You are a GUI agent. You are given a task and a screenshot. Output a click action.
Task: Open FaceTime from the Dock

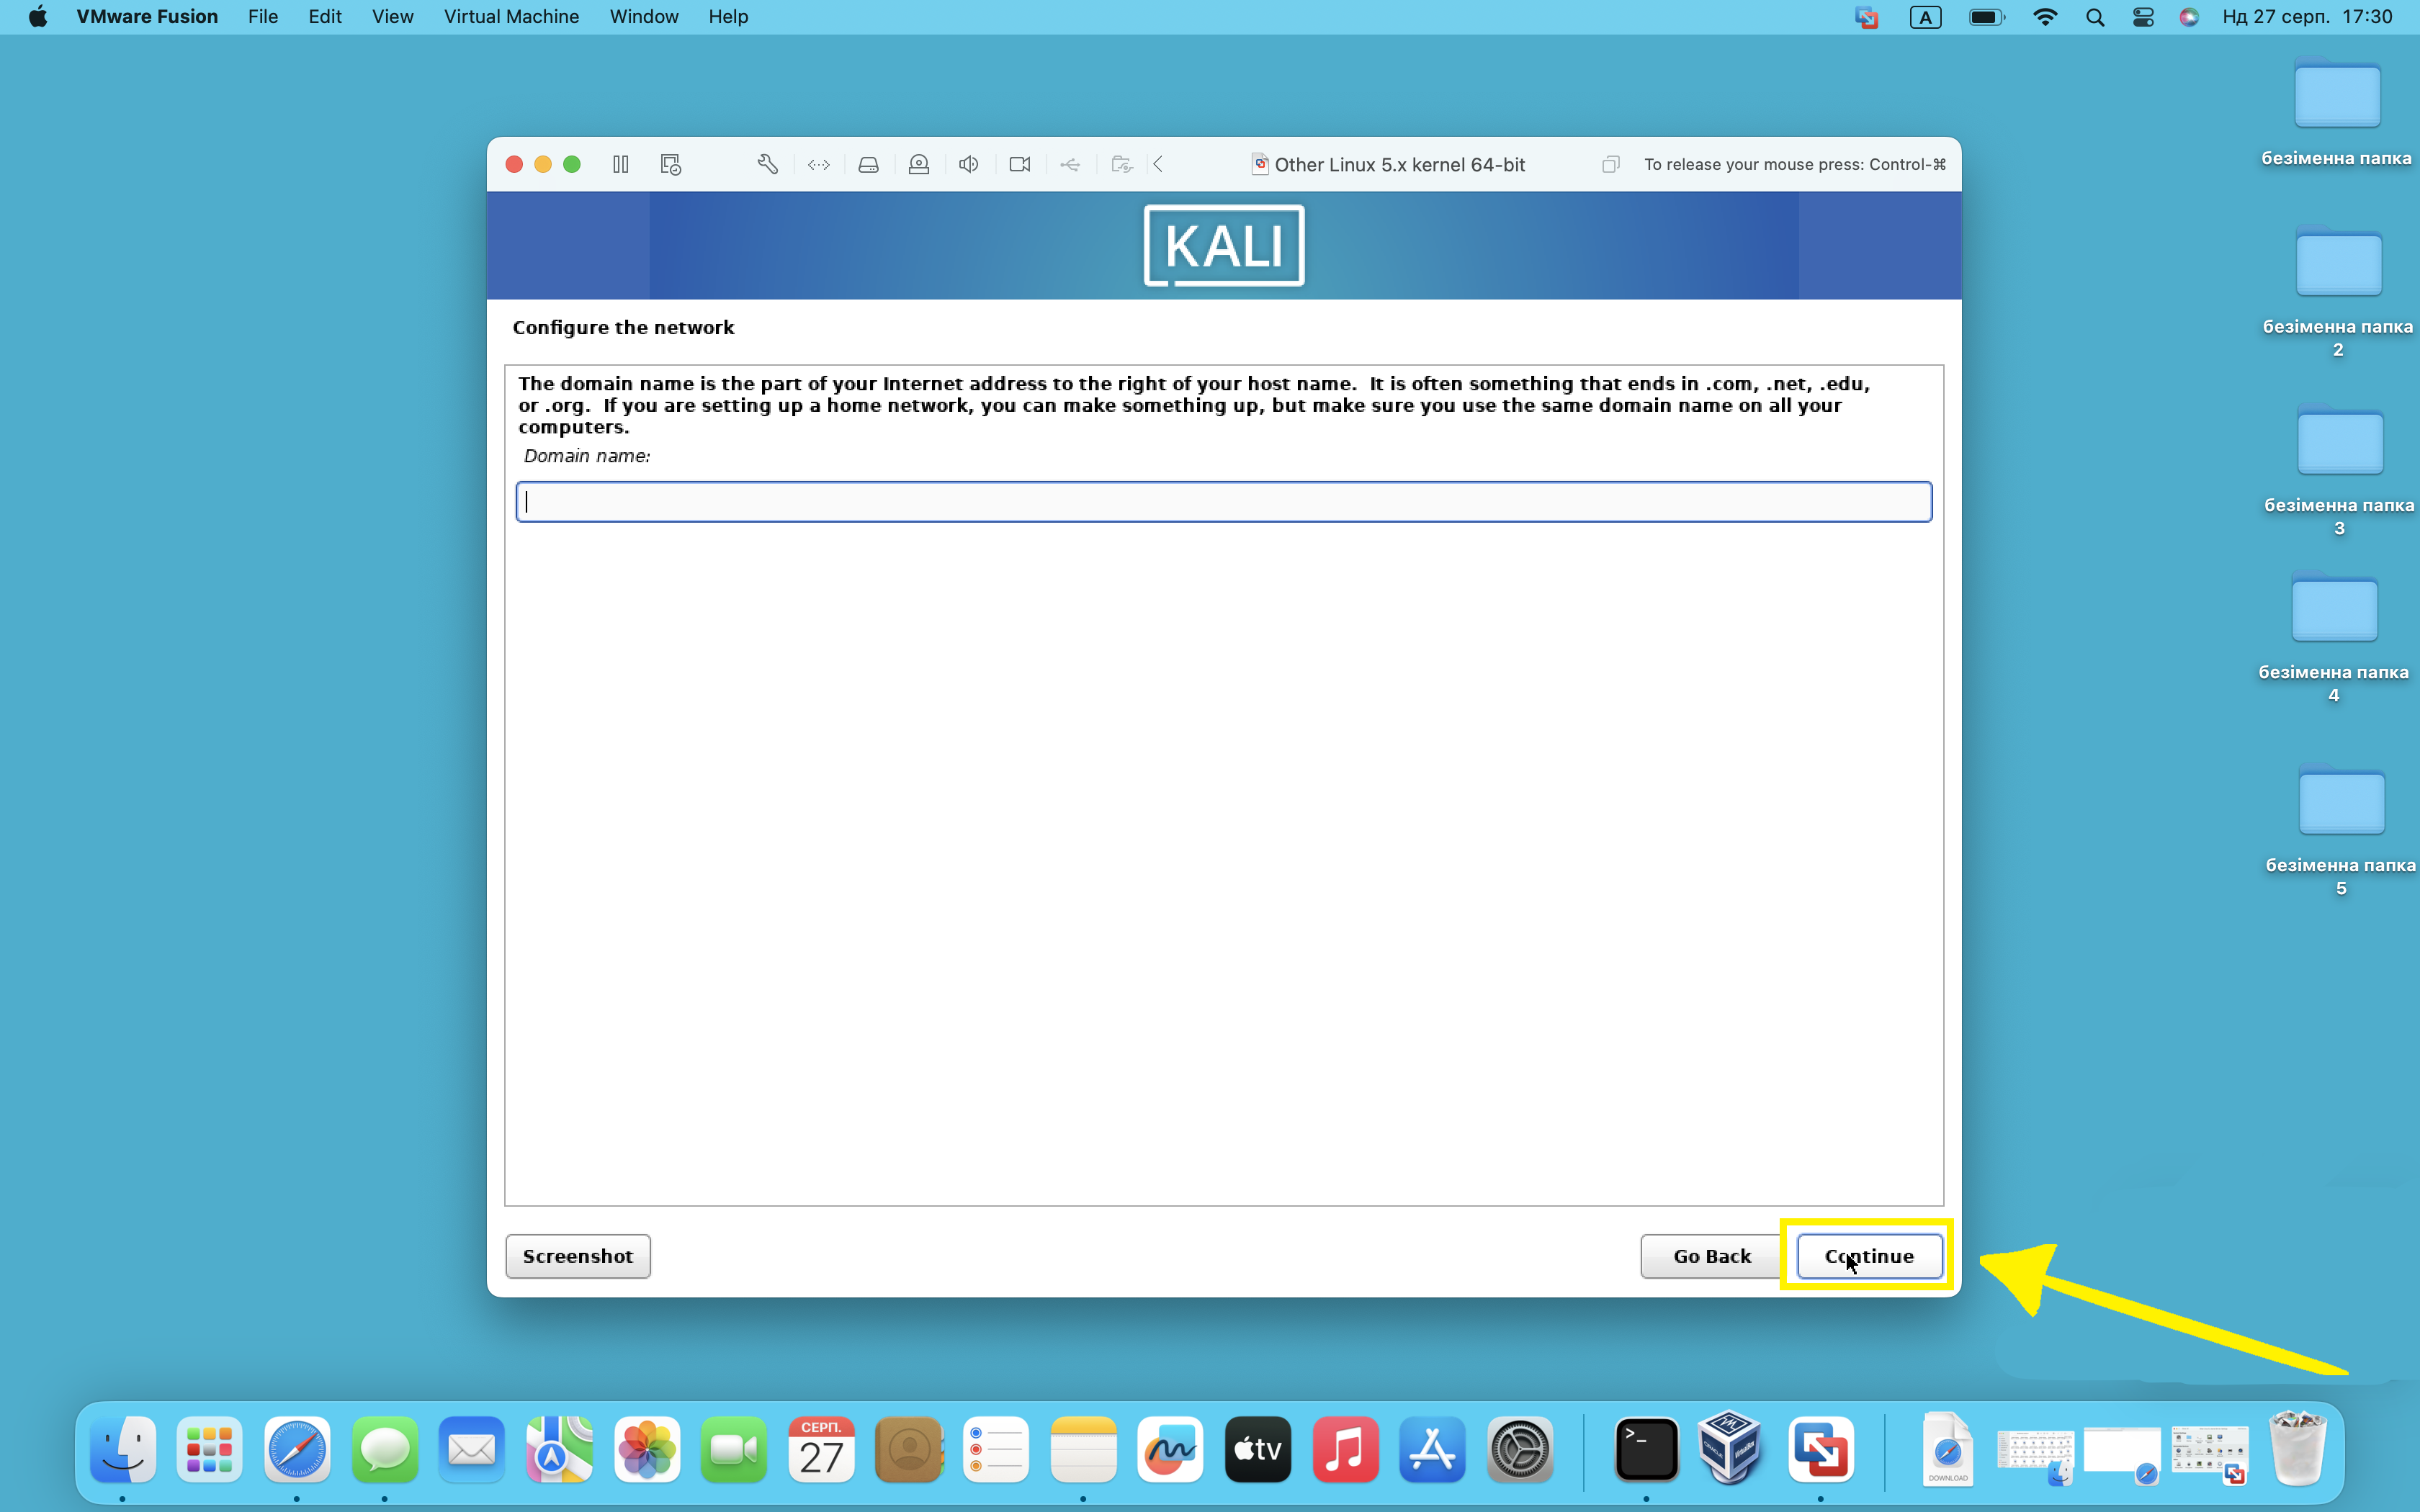(734, 1449)
